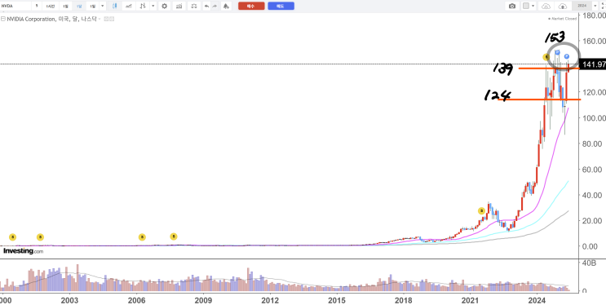Select the 5-minute interval tab
This screenshot has width=606, height=305.
tap(37, 7)
